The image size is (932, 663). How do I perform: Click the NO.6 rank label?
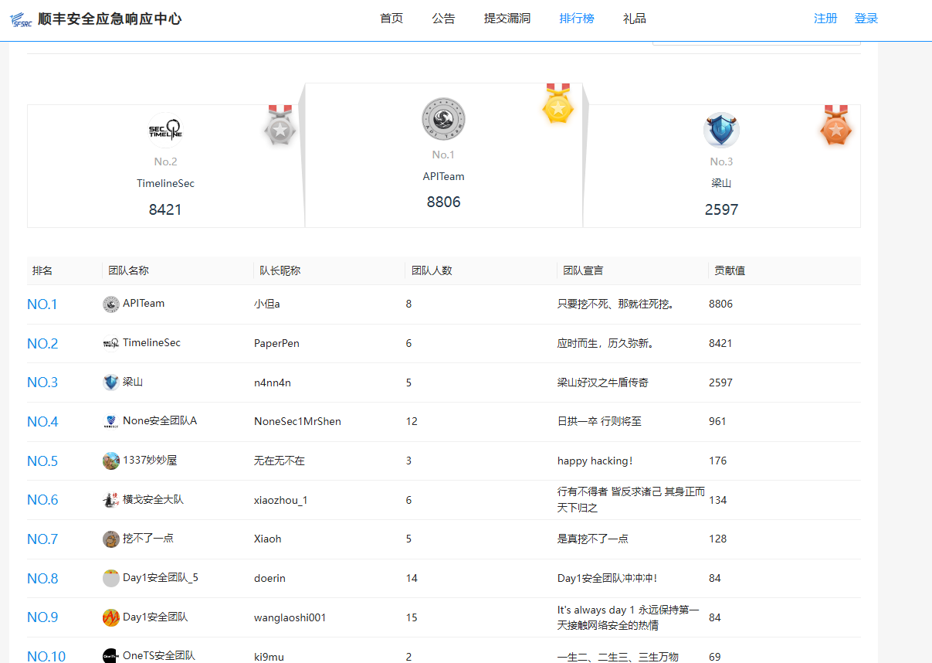(42, 500)
